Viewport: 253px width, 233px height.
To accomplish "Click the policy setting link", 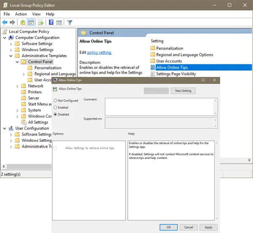I will (x=99, y=52).
